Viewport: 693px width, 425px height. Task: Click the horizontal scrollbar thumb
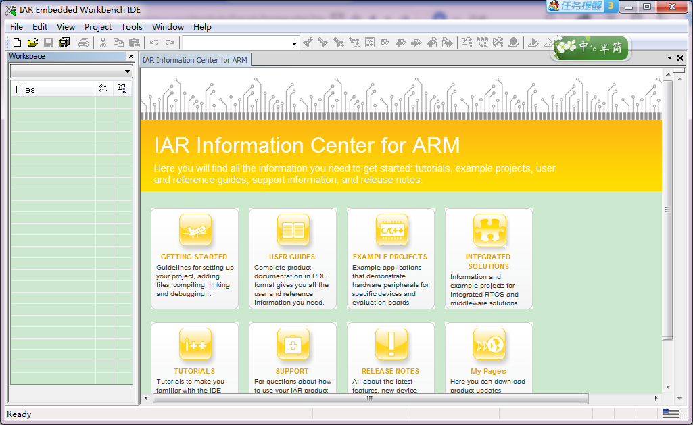[371, 398]
